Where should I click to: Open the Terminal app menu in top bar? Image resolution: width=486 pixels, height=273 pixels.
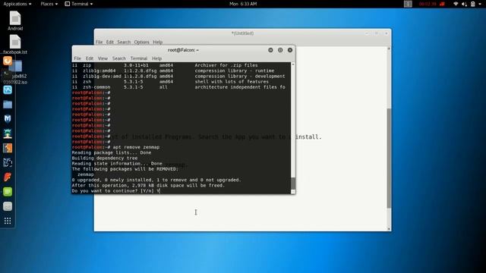(79, 4)
